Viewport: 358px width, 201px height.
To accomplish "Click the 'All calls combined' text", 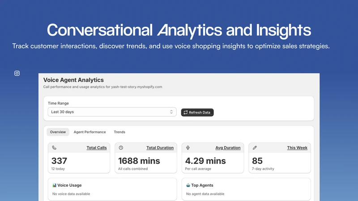I will click(133, 169).
